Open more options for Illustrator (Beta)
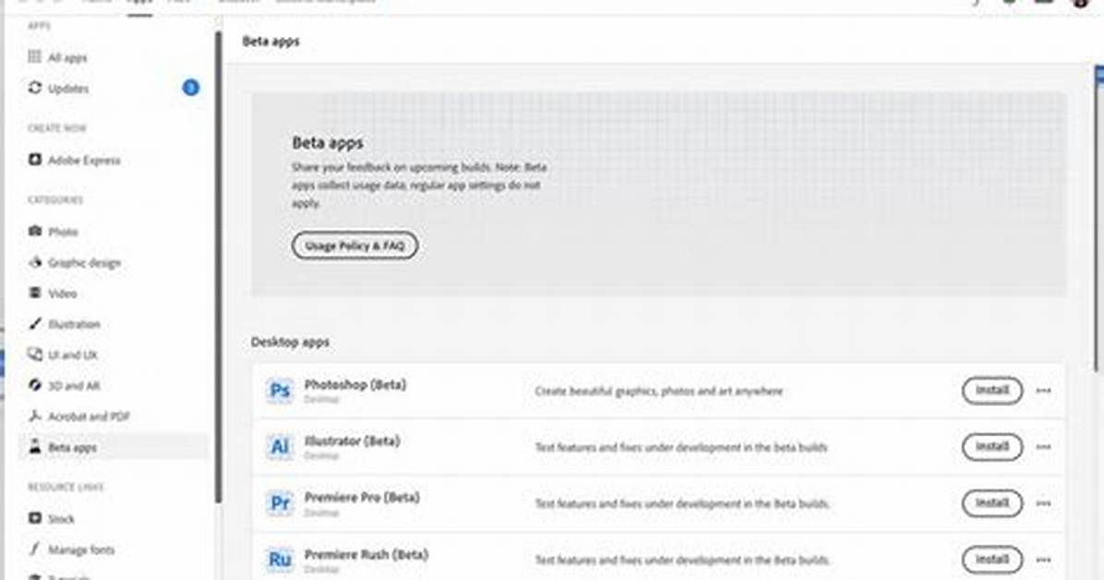This screenshot has width=1104, height=580. [x=1043, y=447]
